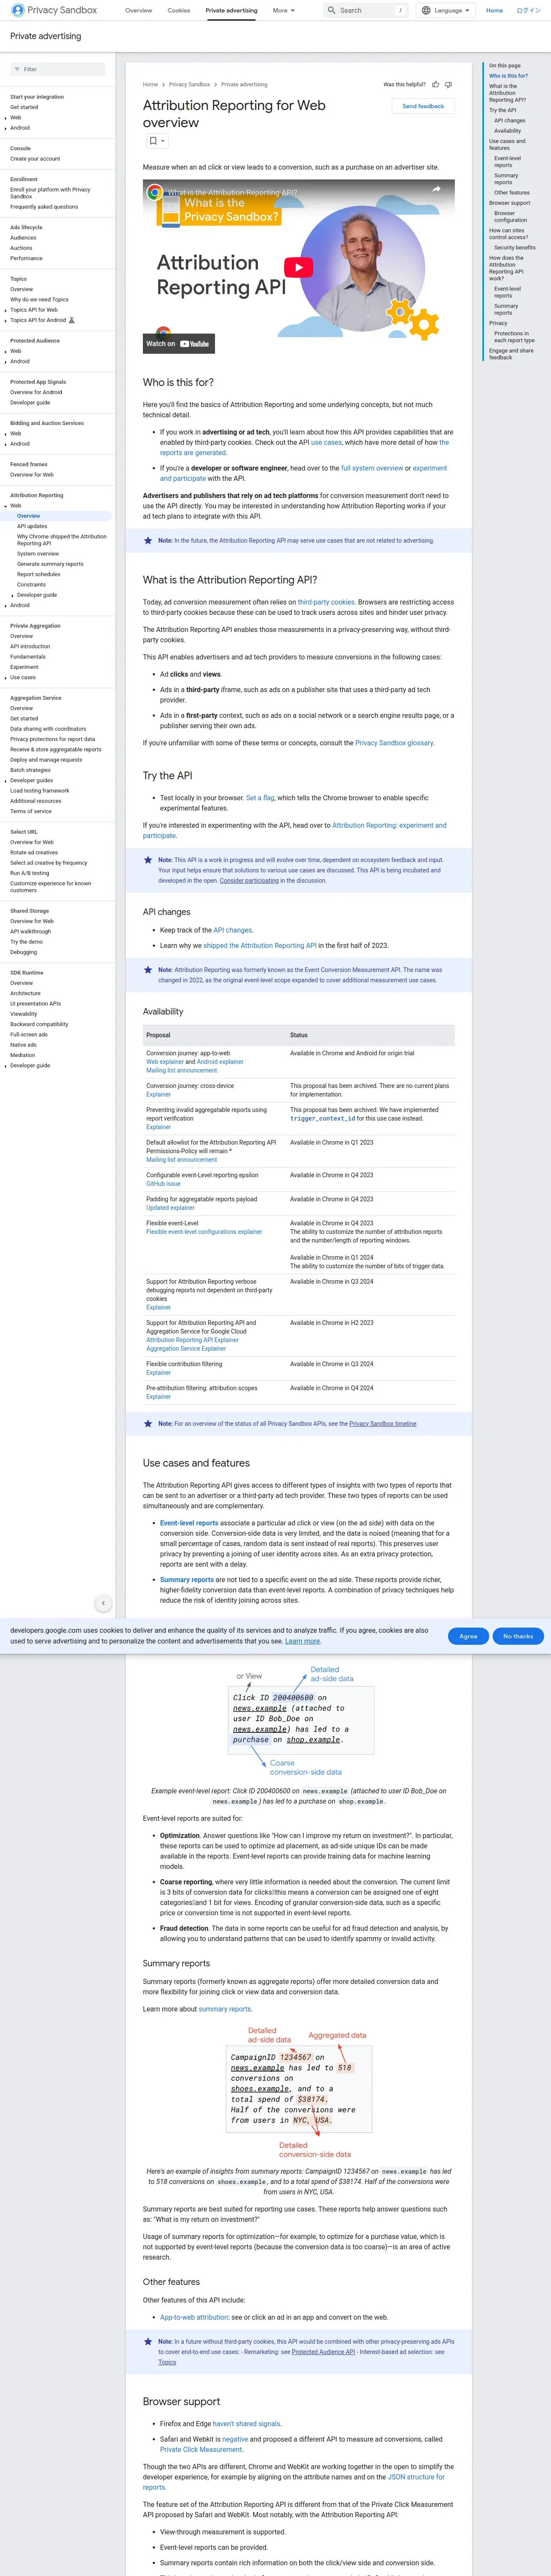This screenshot has width=551, height=2576.
Task: Click the thumbs up helpful icon
Action: tap(436, 85)
